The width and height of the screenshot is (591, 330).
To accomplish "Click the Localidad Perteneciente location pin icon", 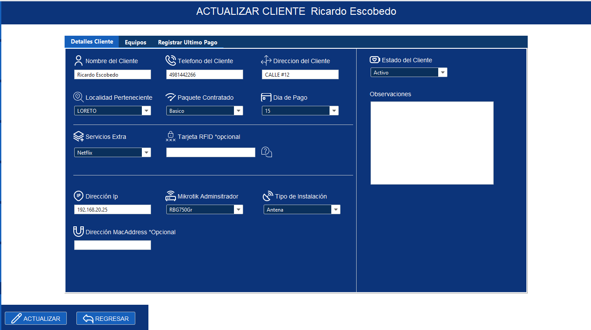I will coord(78,97).
